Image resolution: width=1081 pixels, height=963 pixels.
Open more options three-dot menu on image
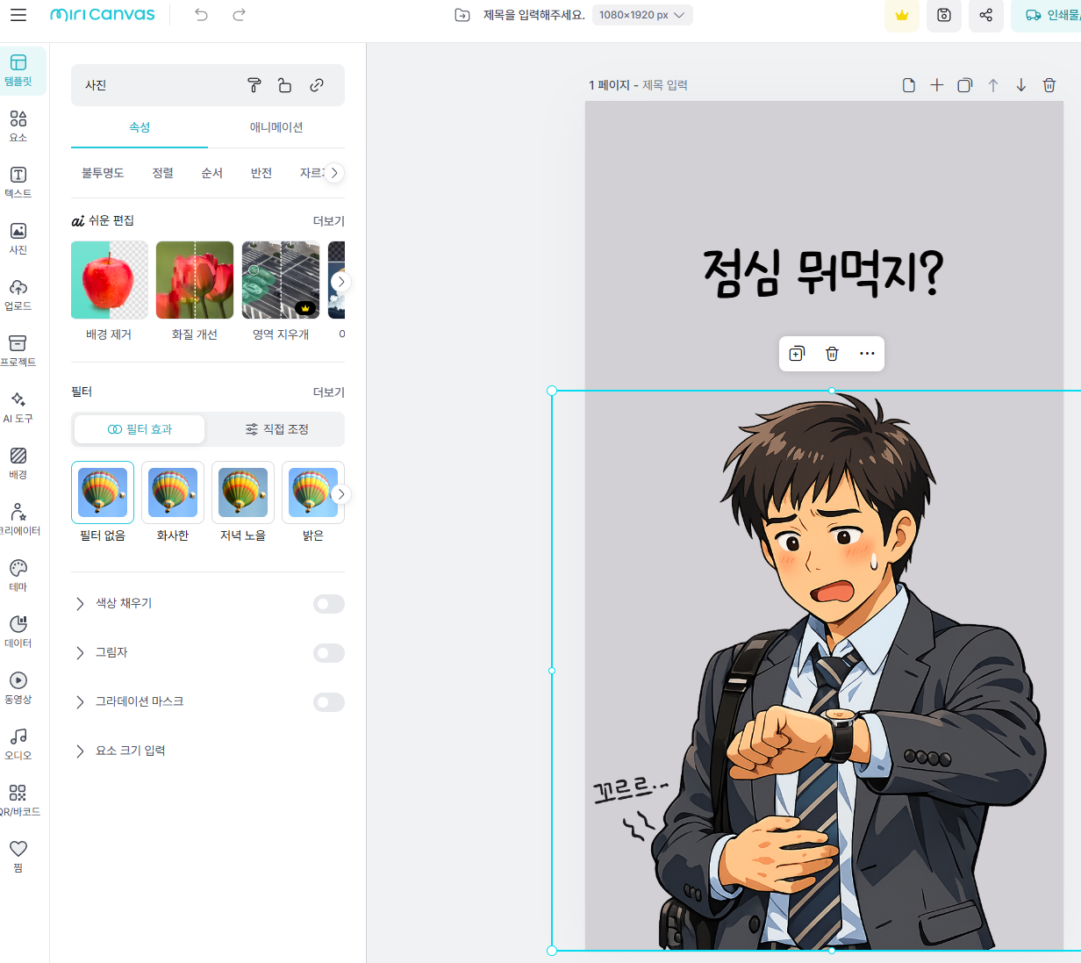click(x=867, y=354)
